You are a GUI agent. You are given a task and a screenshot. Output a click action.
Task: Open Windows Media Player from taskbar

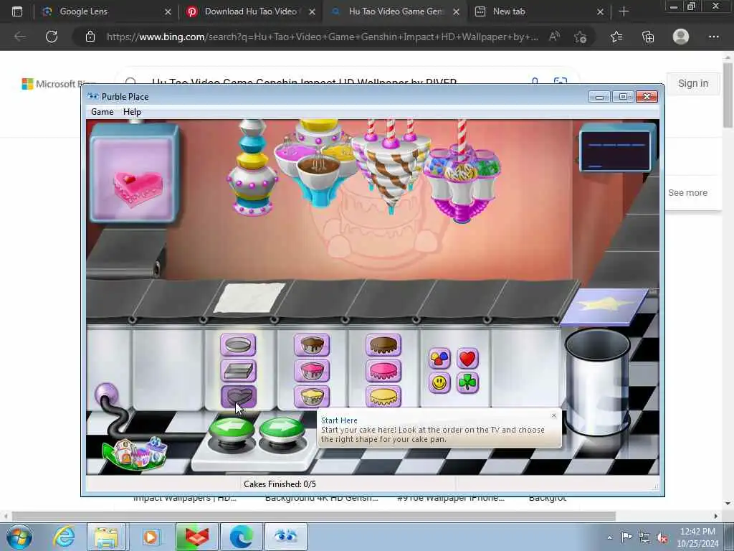click(151, 537)
